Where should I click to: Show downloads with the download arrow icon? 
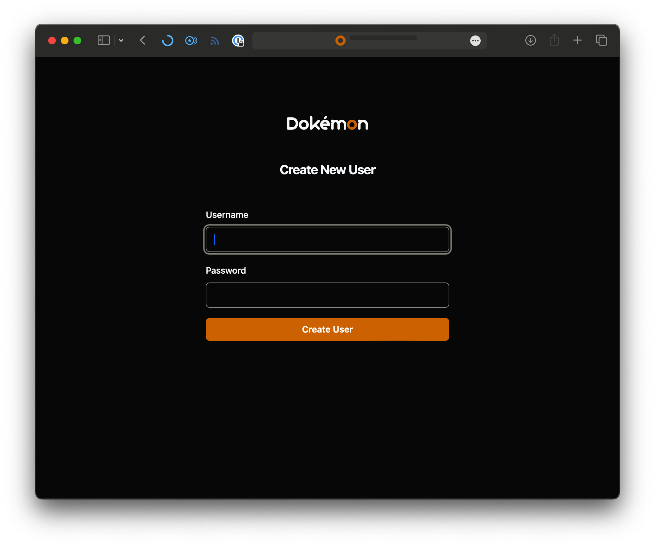530,41
